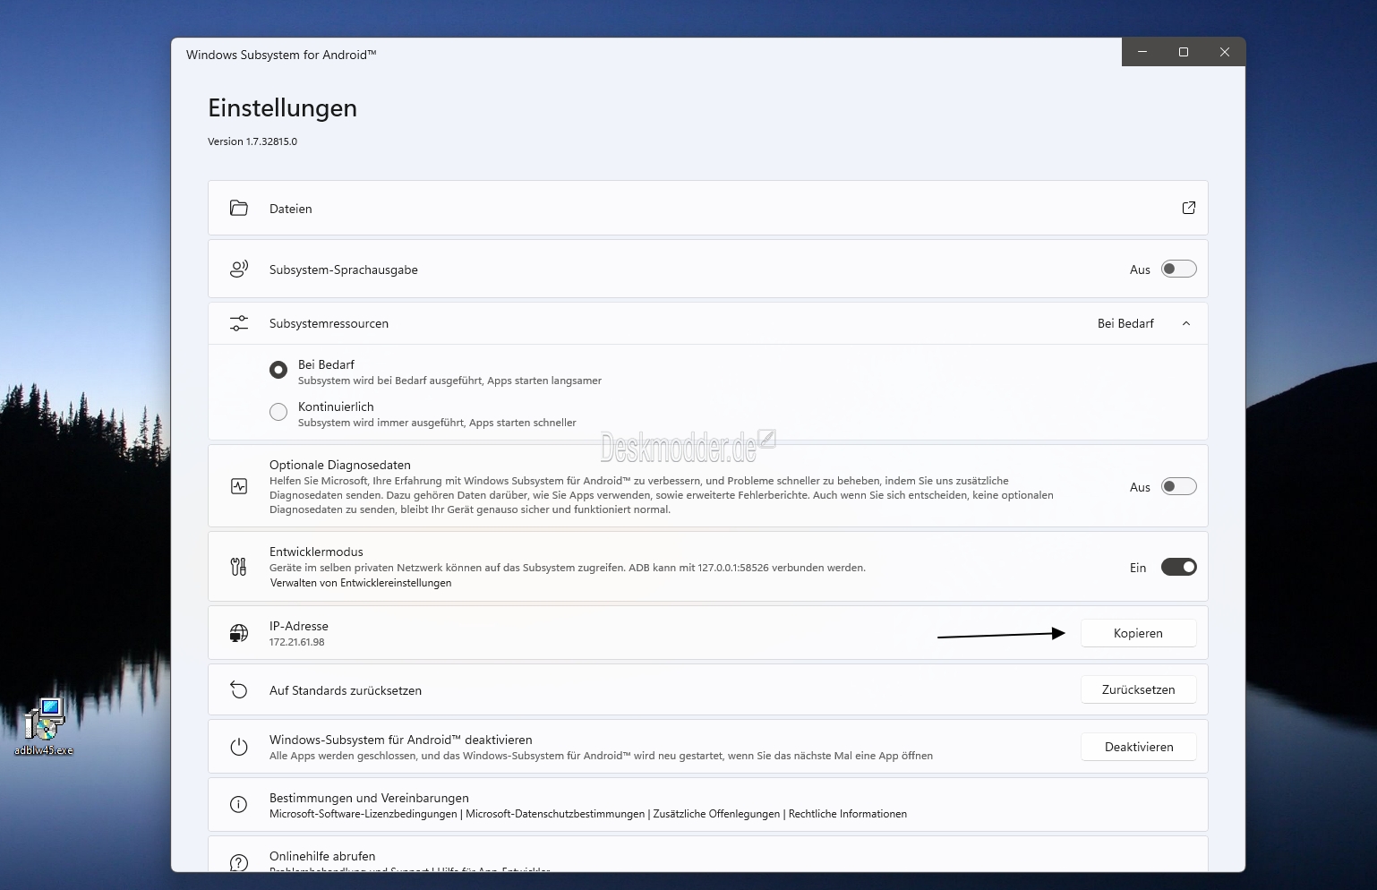
Task: Click the speech icon for Subsystem-Sprachausgabe
Action: click(x=239, y=269)
